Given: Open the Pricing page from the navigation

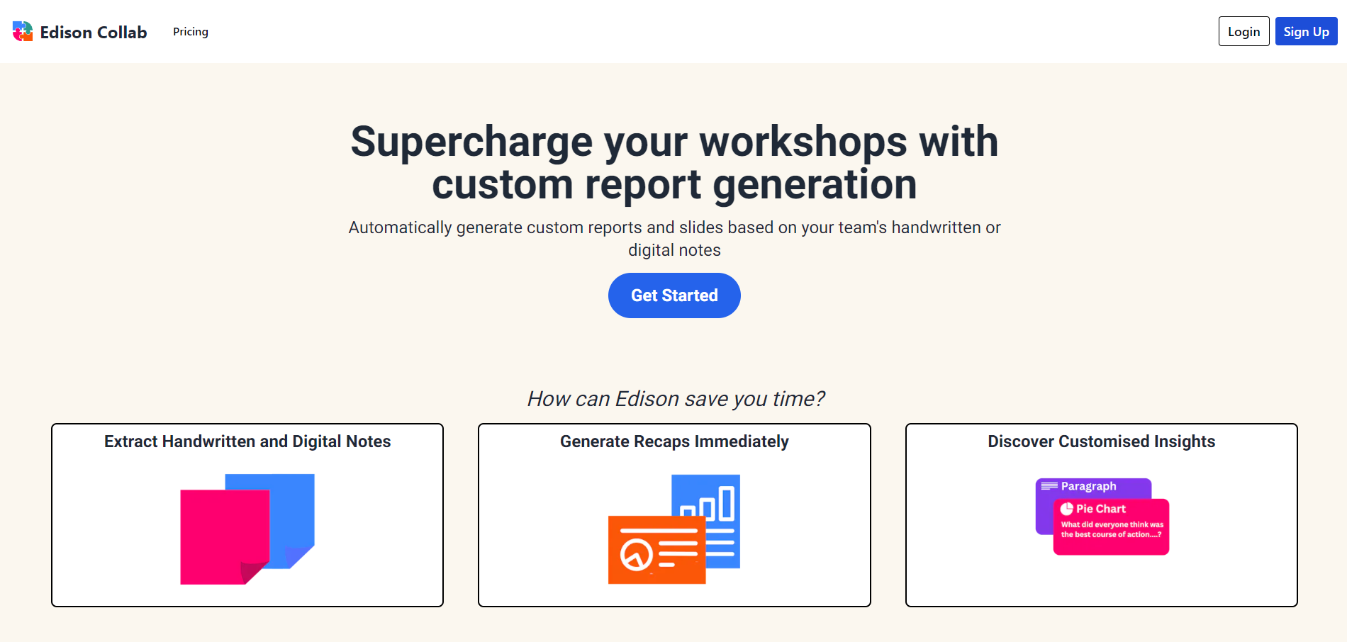Looking at the screenshot, I should 191,32.
